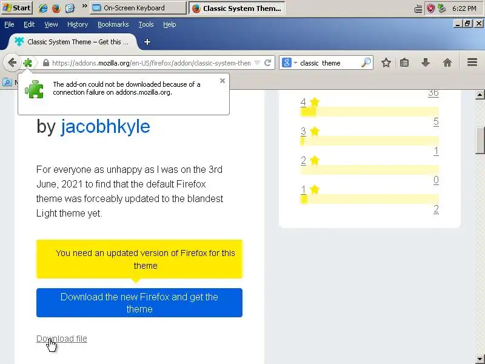Viewport: 485px width, 364px height.
Task: Click the vertical scrollbar up arrow
Action: 480,95
